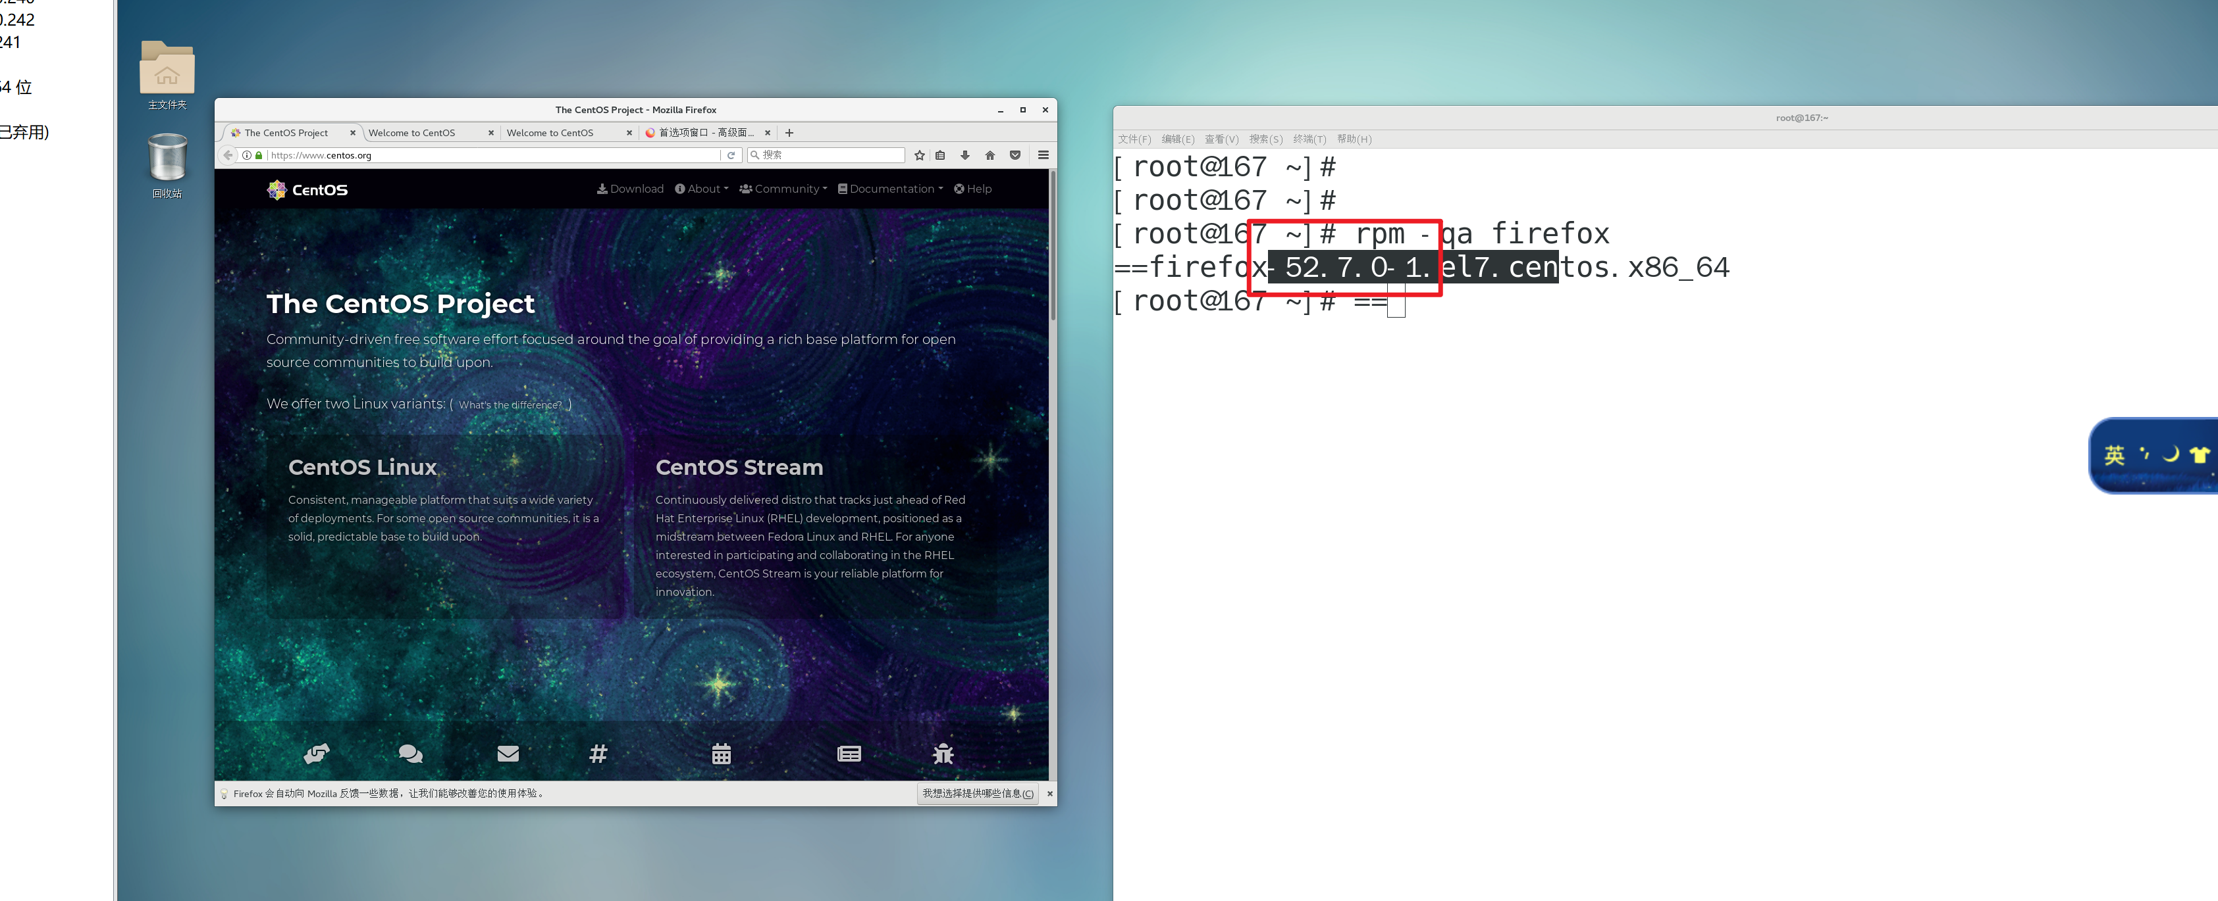The image size is (2218, 901).
Task: Click the 搜索 search box in Firefox
Action: pos(826,156)
